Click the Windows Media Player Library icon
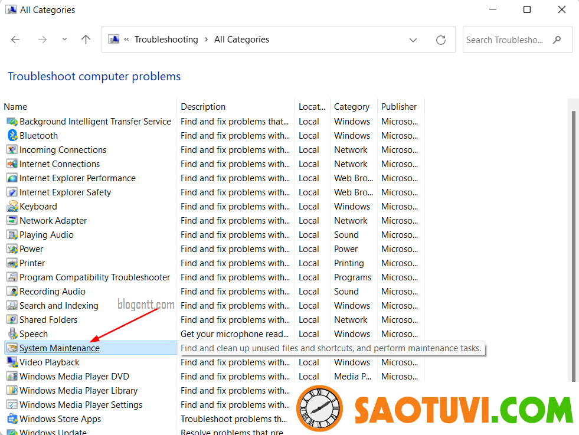579x435 pixels. (12, 390)
